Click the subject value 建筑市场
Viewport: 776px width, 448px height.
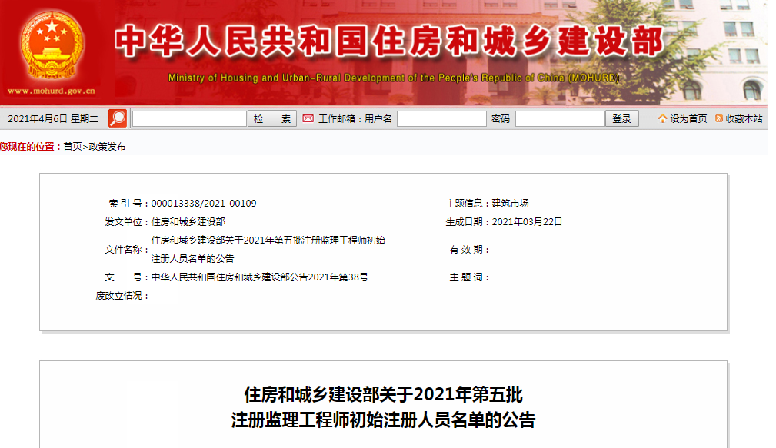click(510, 203)
